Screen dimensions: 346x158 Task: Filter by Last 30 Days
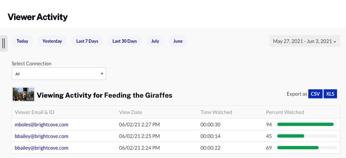coord(125,41)
